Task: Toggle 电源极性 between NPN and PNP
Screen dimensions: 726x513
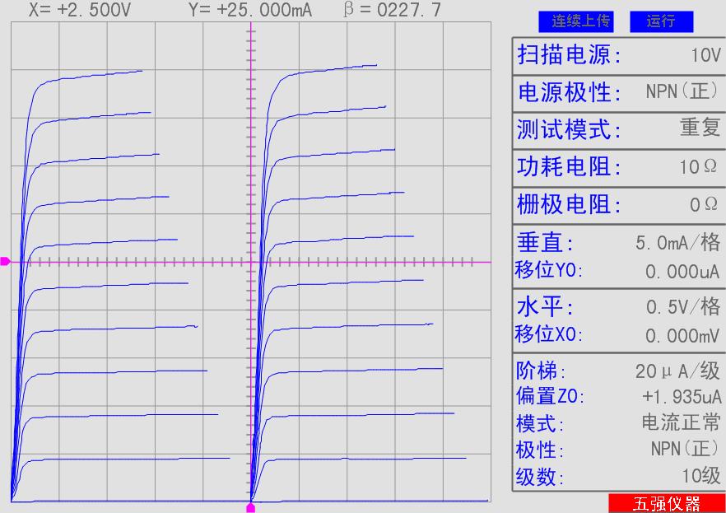Action: [618, 91]
